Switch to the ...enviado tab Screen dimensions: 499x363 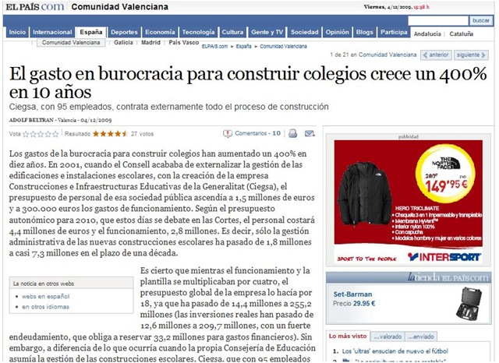[421, 337]
